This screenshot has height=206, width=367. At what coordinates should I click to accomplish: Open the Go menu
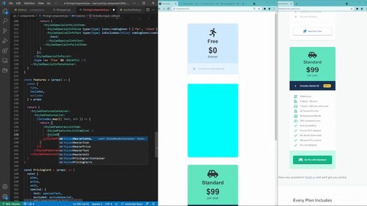pos(49,3)
